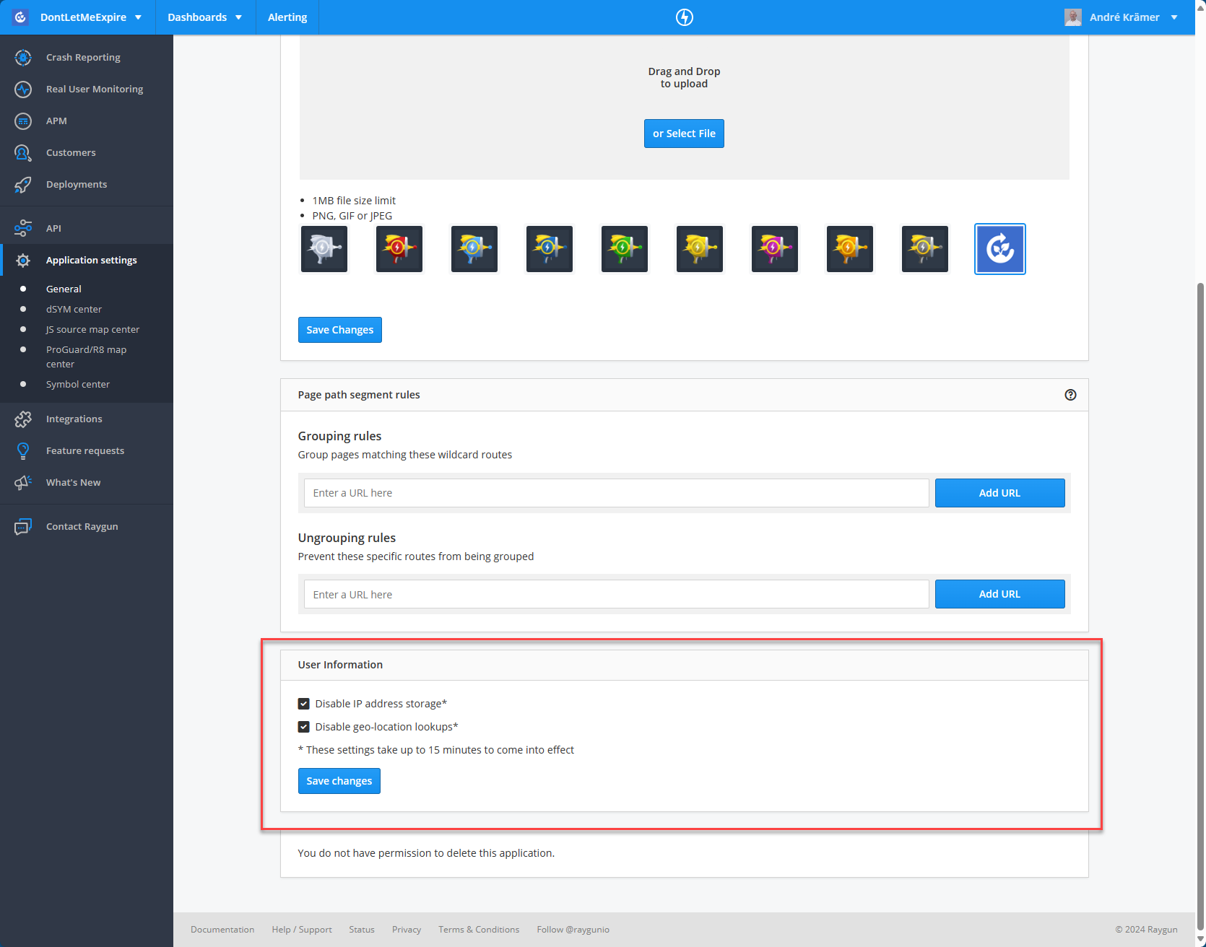Open the Deployments section
The image size is (1206, 947).
(x=23, y=184)
